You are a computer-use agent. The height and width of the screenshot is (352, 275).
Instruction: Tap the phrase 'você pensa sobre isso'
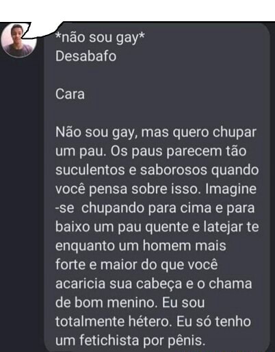[127, 189]
